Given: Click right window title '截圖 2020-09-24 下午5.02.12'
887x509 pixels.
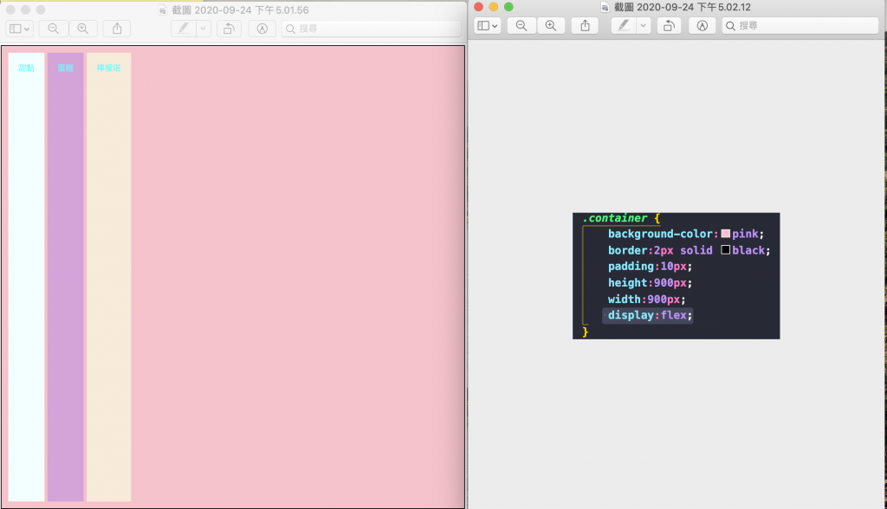Looking at the screenshot, I should click(683, 7).
